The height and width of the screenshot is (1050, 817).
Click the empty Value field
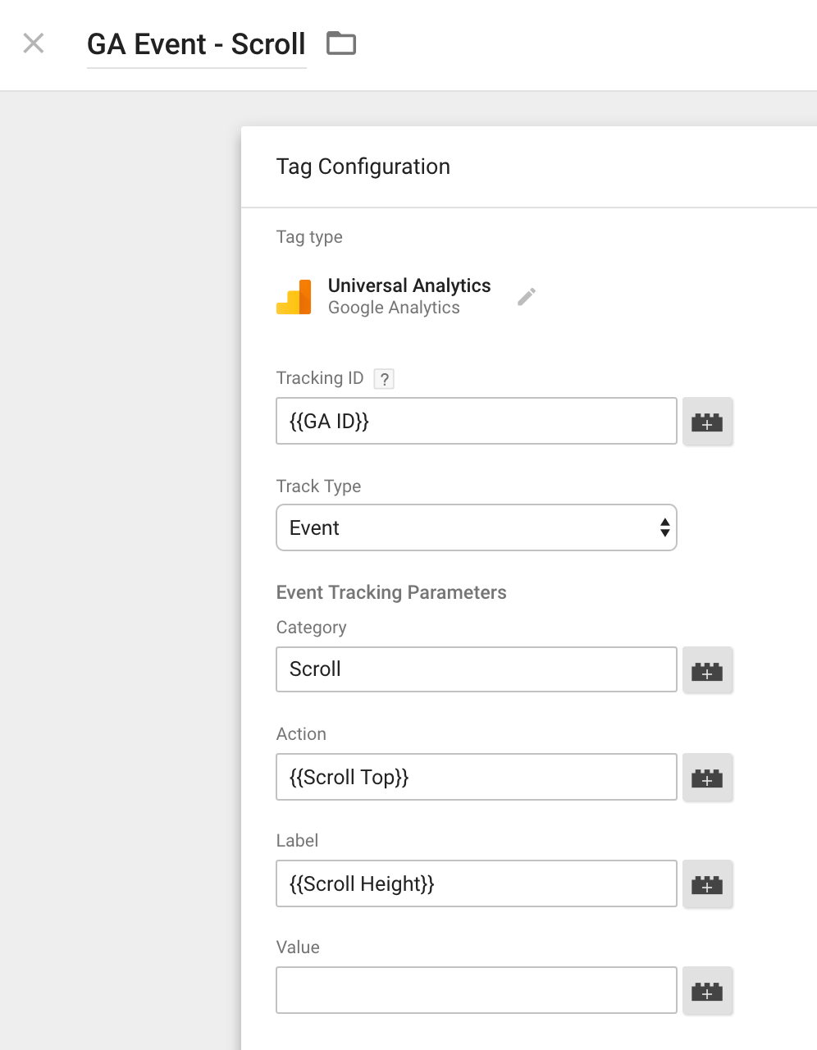click(477, 990)
